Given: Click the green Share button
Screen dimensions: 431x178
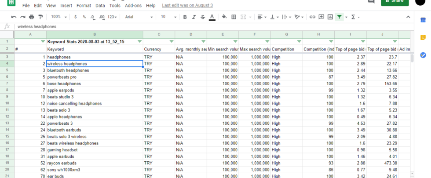Looking at the screenshot, I should tap(395, 2).
